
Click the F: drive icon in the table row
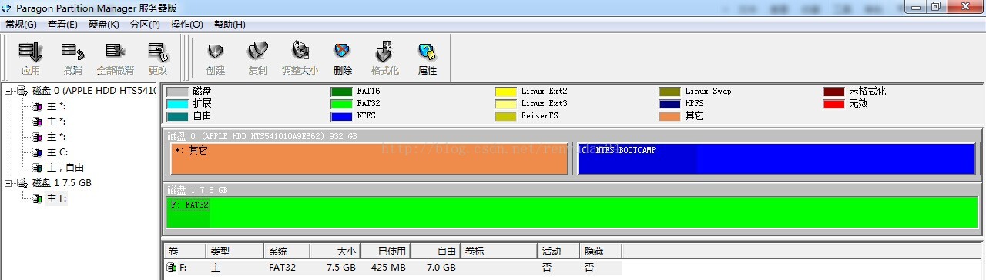[x=171, y=268]
